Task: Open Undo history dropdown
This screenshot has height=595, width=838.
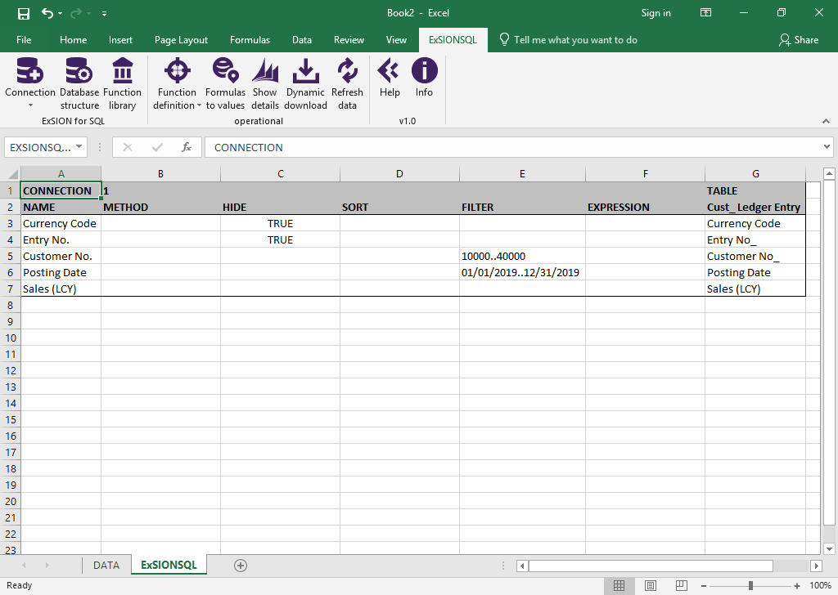Action: [61, 13]
